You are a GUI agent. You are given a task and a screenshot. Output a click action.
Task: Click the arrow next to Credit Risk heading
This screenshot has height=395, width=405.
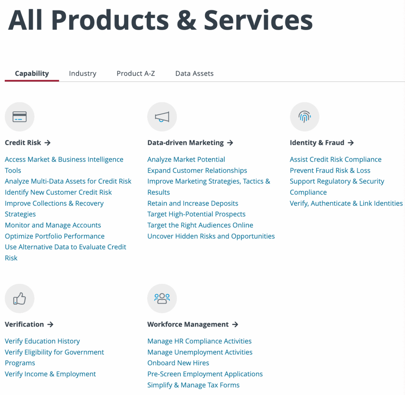pyautogui.click(x=48, y=143)
